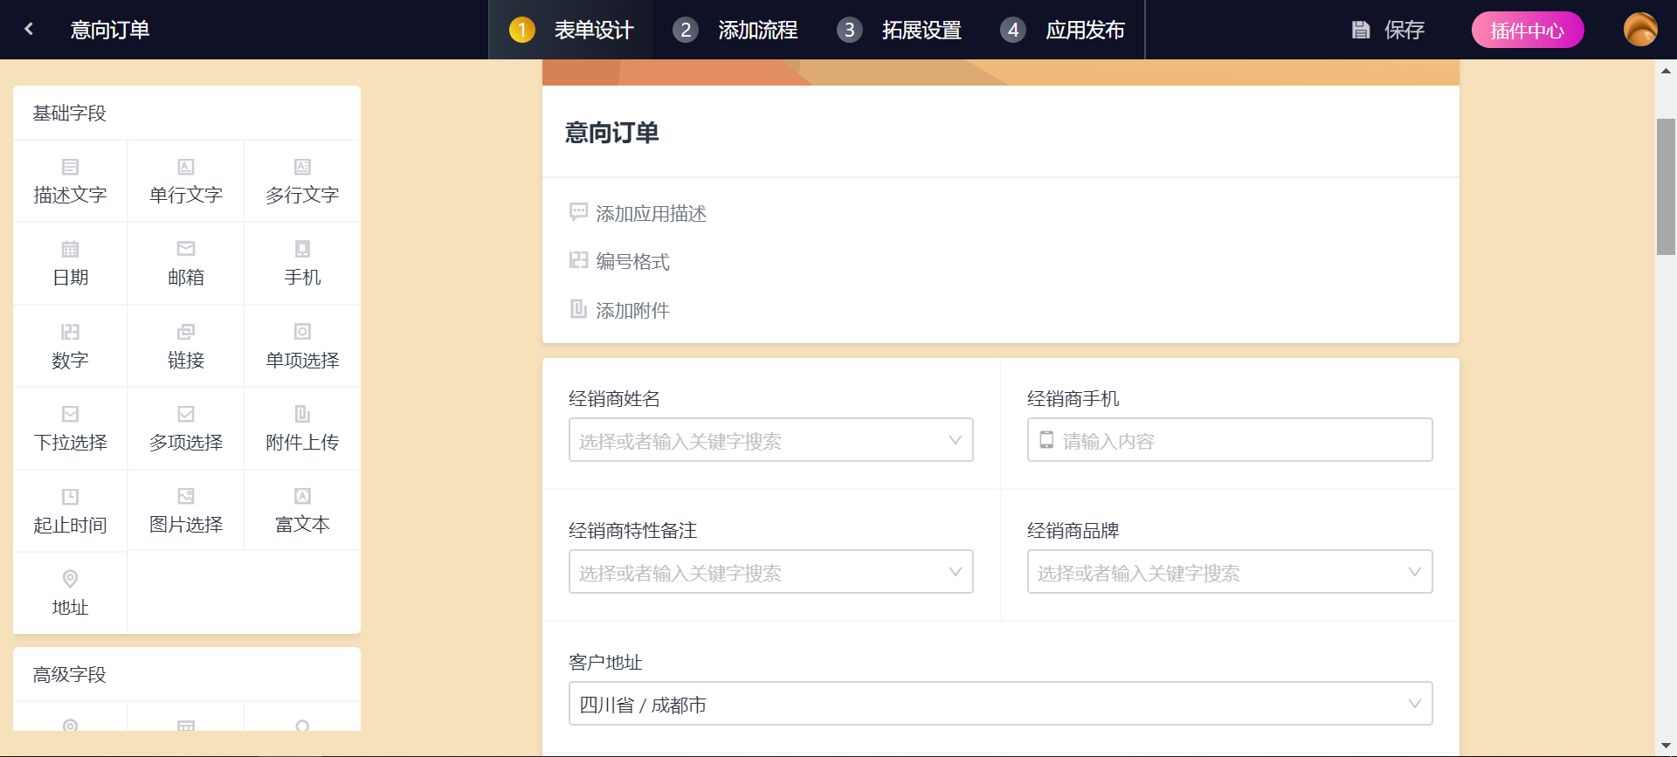Open the 插件中心 plugin center
The image size is (1677, 757).
click(1527, 30)
